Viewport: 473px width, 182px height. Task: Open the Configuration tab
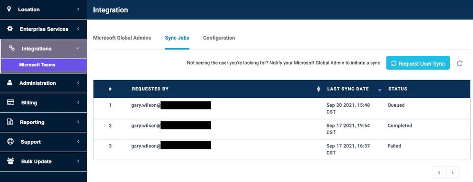219,38
